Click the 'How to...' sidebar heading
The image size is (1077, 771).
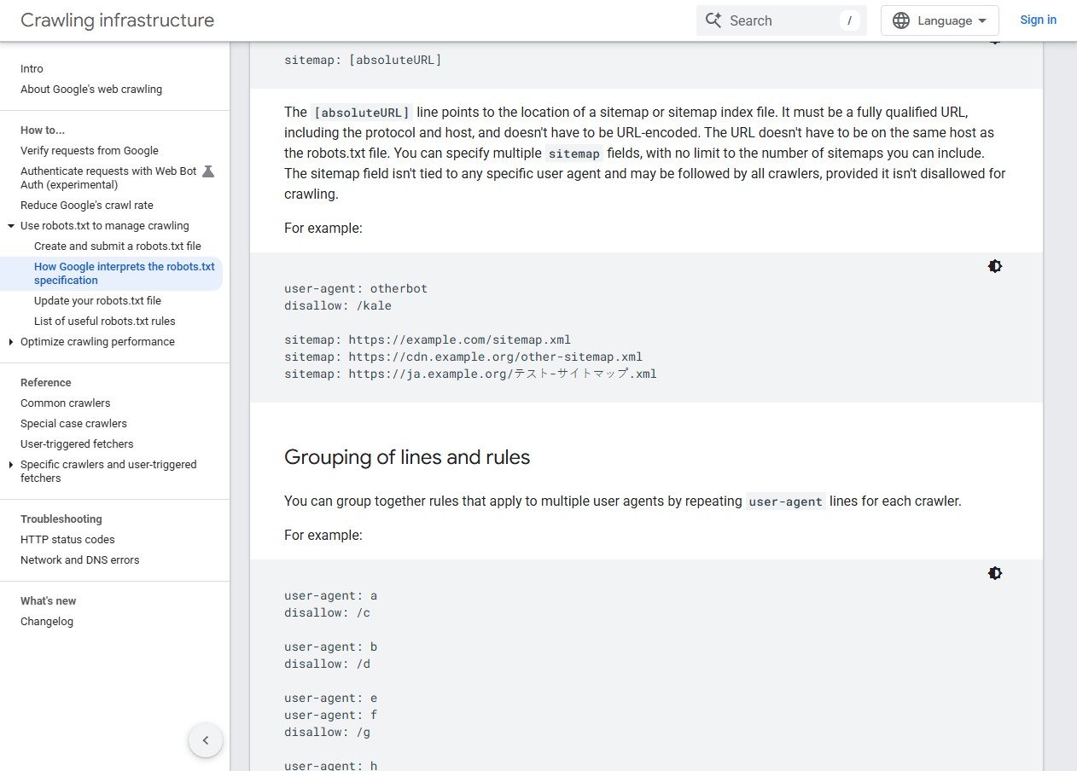pyautogui.click(x=43, y=130)
